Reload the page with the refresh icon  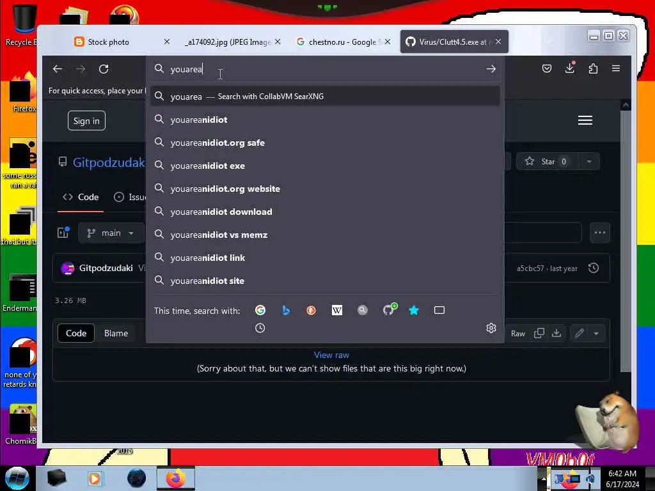click(x=104, y=69)
